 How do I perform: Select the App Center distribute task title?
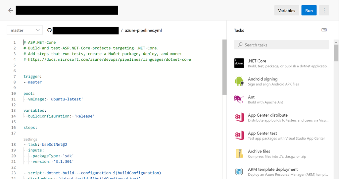(267, 115)
